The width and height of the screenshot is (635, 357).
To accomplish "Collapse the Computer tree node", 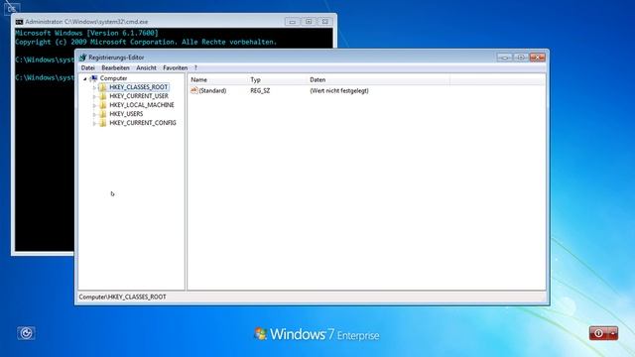I will click(85, 78).
